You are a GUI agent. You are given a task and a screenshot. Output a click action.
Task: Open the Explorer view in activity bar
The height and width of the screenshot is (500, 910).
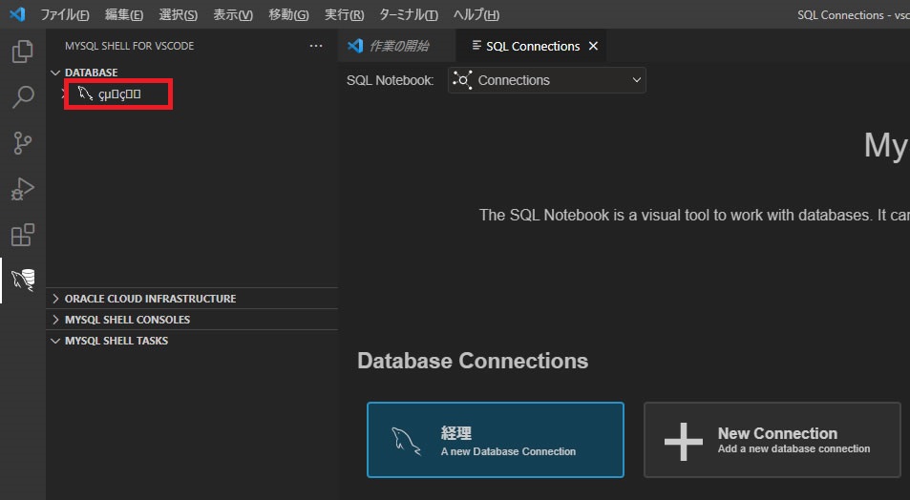tap(22, 52)
